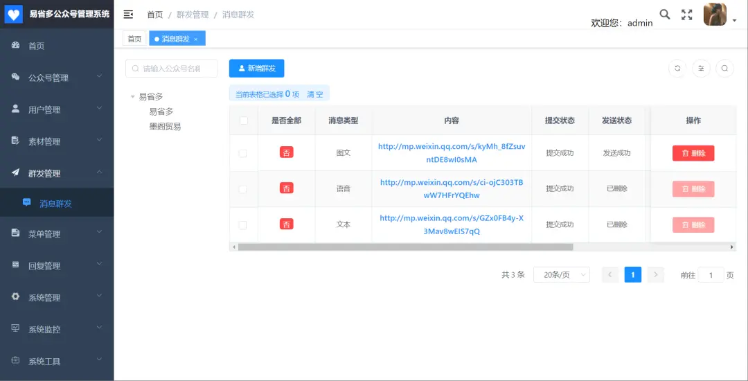Expand 素材管理 menu chevron
Screen dimensions: 748x381
[x=99, y=140]
